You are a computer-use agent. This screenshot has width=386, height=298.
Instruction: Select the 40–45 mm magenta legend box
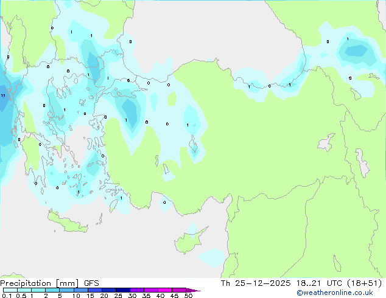coord(165,290)
